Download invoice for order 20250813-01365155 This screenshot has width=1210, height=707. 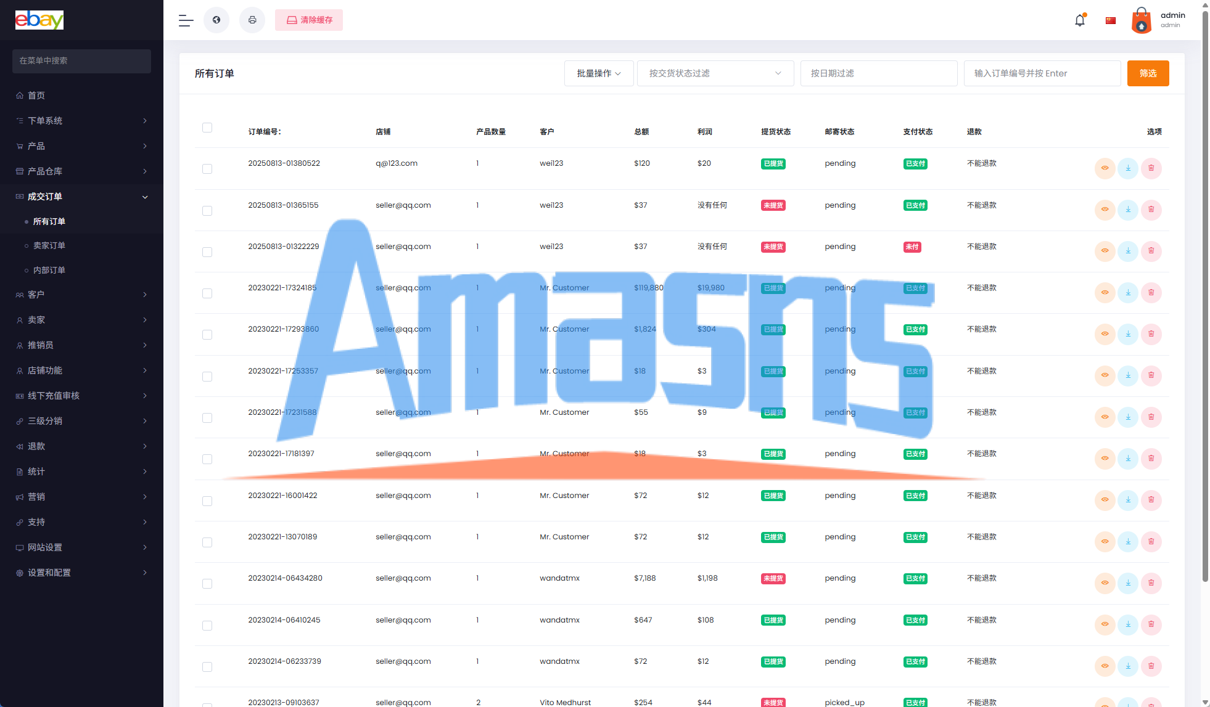[1128, 210]
